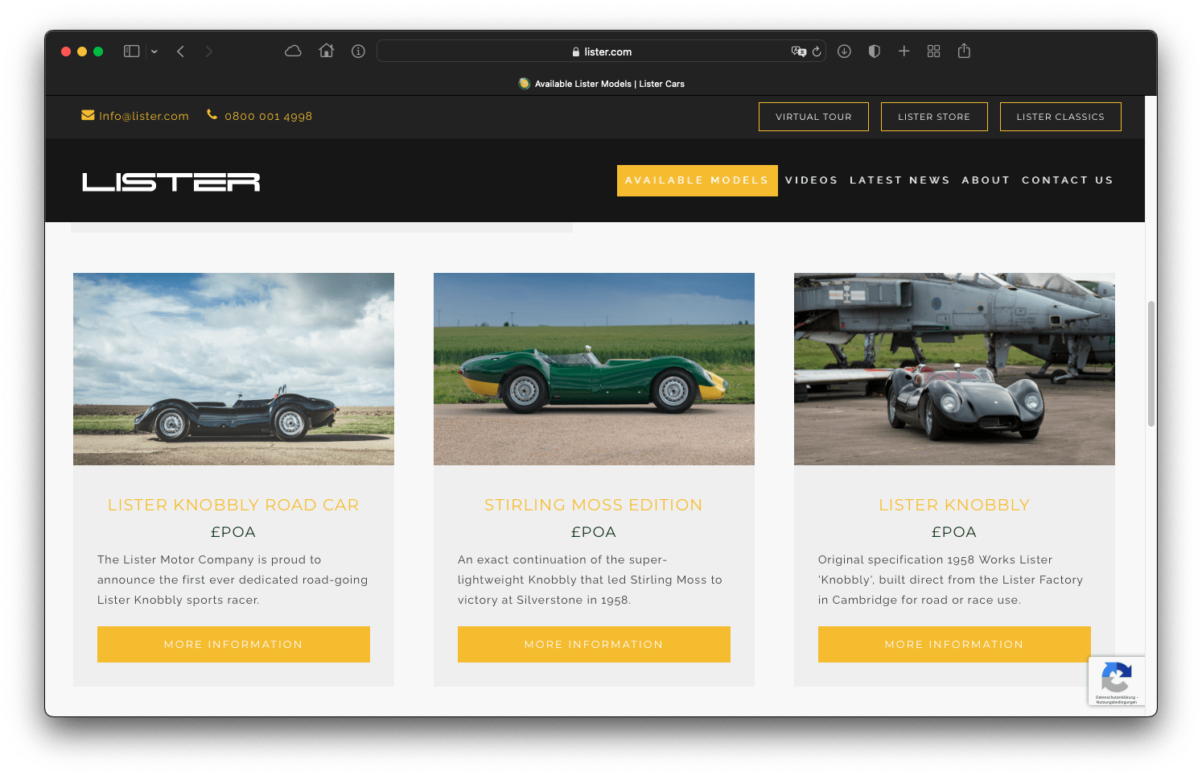Click the page vertical scrollbar
This screenshot has height=776, width=1202.
point(1151,364)
